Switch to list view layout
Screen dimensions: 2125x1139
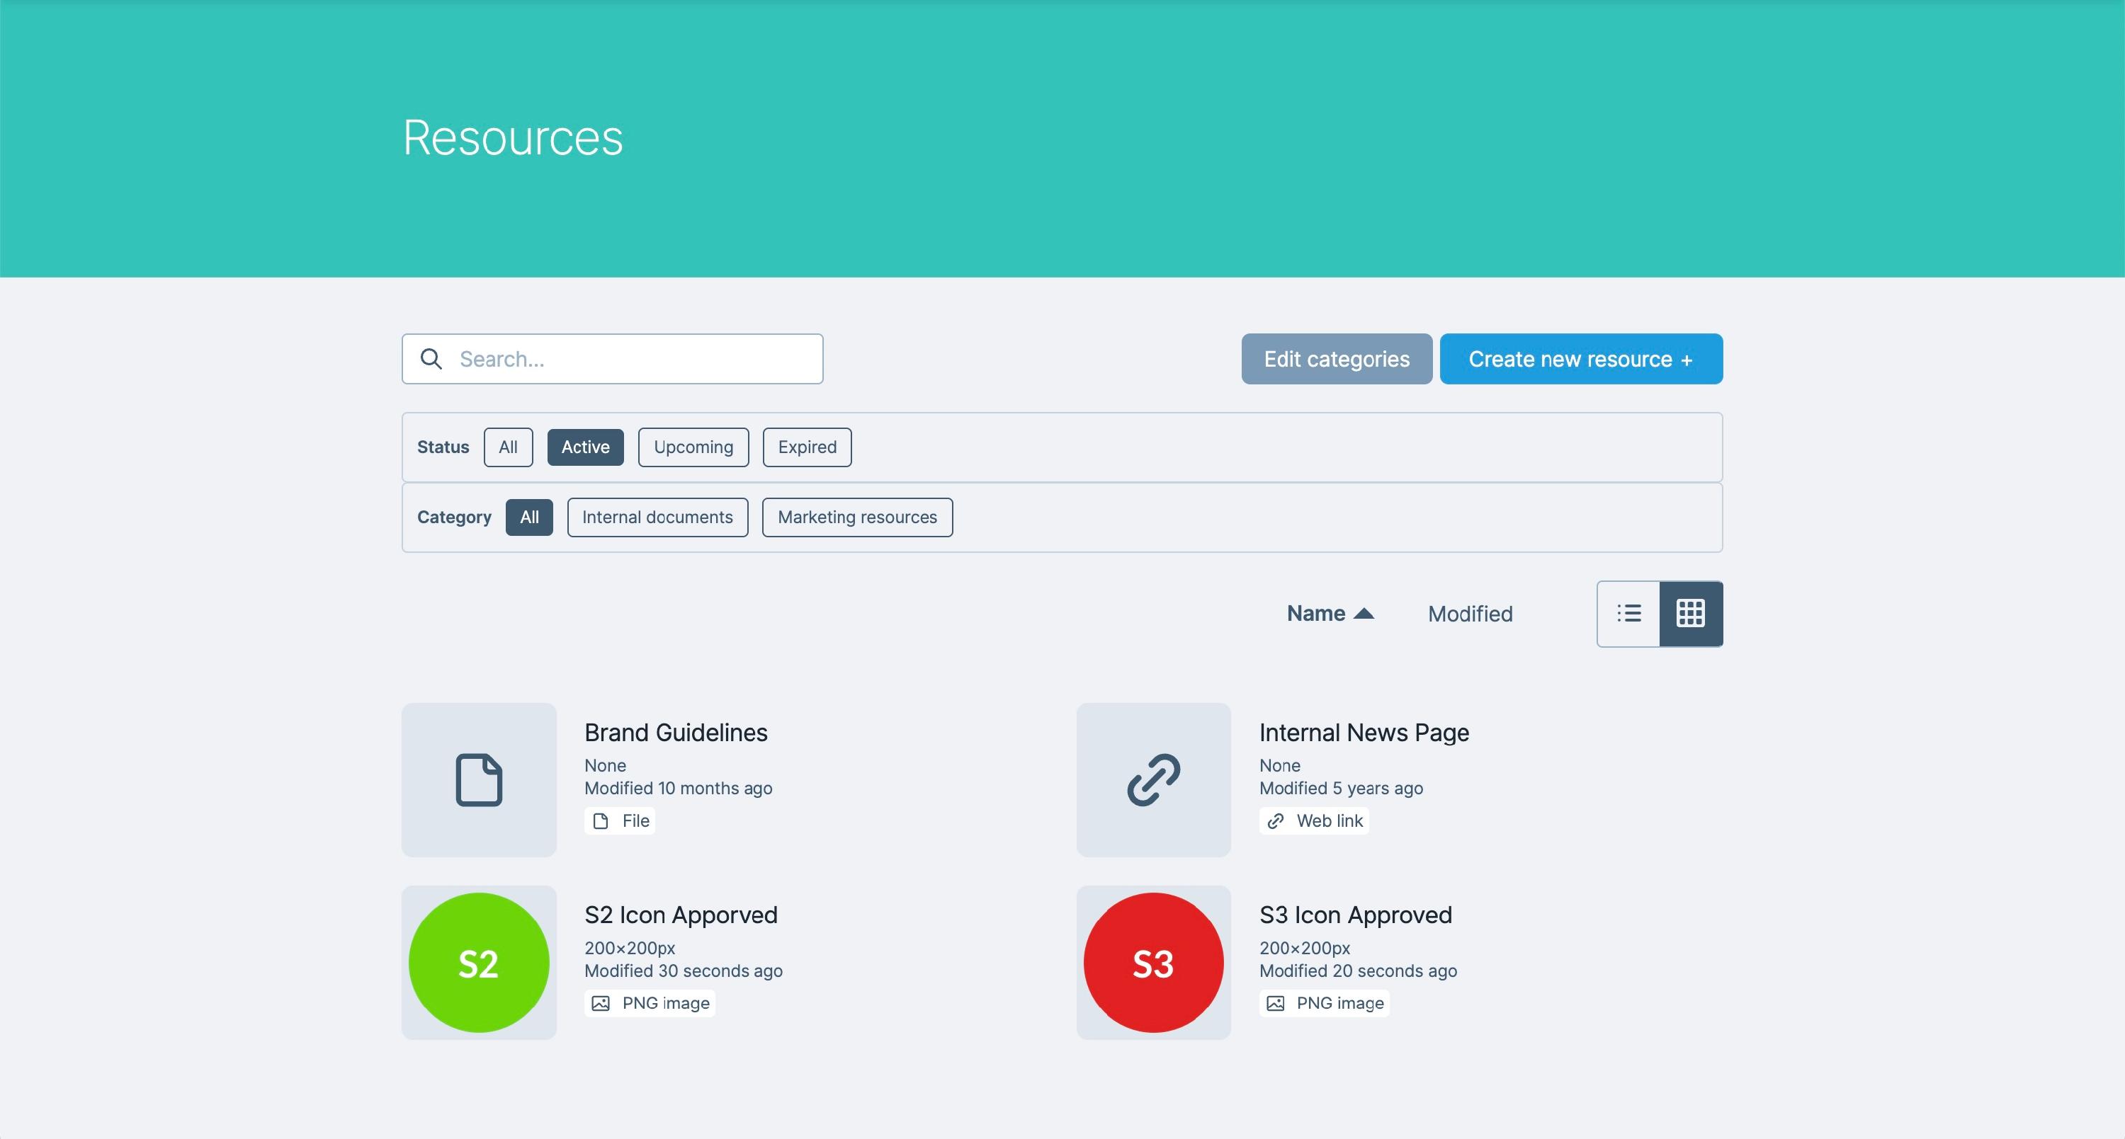click(x=1628, y=613)
